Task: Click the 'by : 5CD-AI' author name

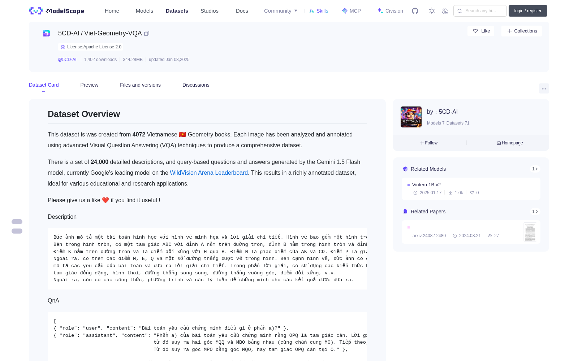Action: click(x=442, y=112)
